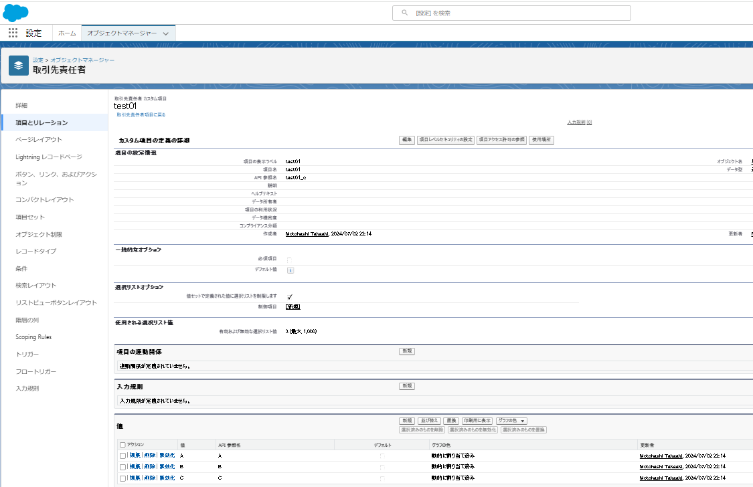The width and height of the screenshot is (753, 487).
Task: Click the 置換 button beside 並び替え
Action: tap(451, 421)
